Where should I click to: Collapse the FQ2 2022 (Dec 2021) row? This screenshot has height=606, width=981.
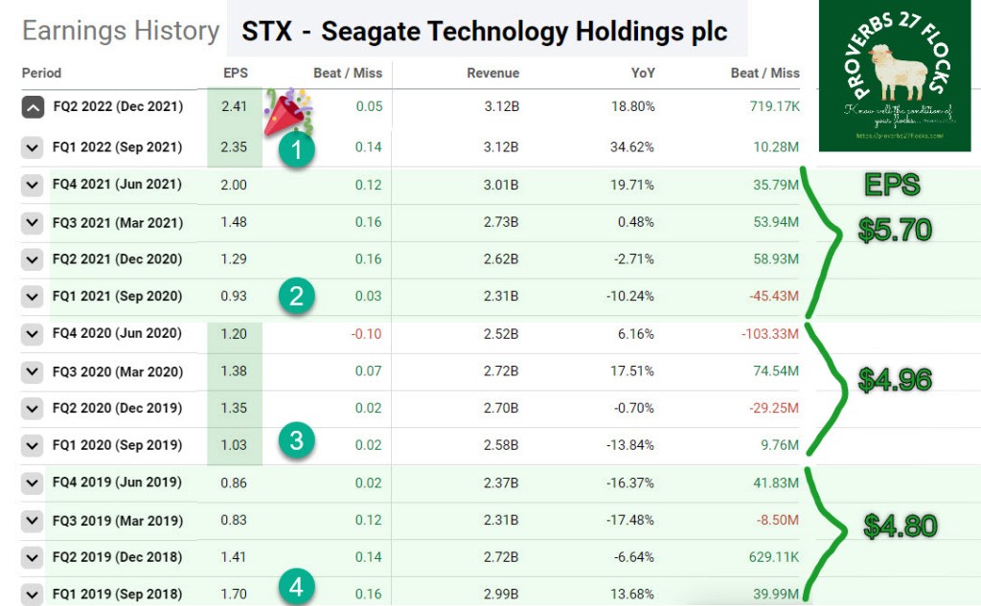(x=34, y=107)
